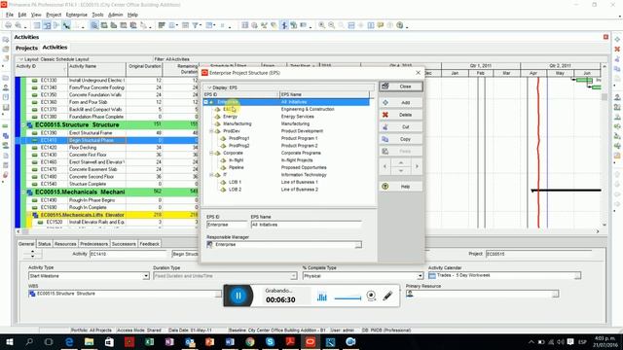The height and width of the screenshot is (350, 623).
Task: Click the Help question-mark toolbar icon
Action: (400, 25)
